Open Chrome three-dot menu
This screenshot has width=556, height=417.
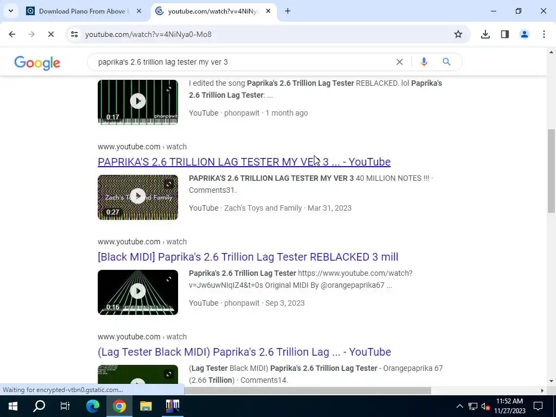click(544, 34)
